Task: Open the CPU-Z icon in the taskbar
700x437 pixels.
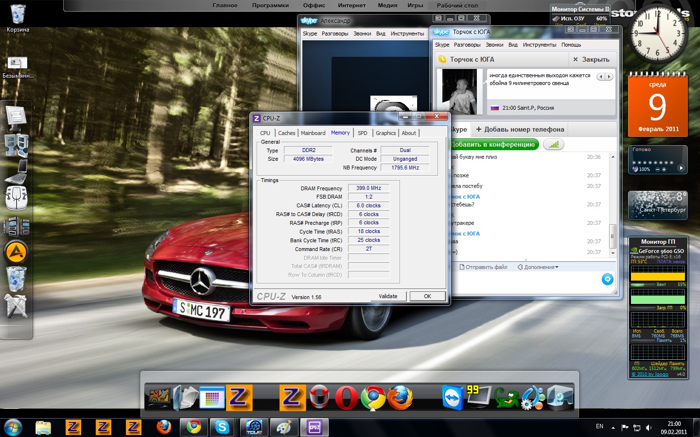Action: (x=314, y=427)
